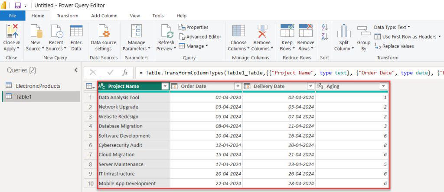Viewport: 444px width, 192px height.
Task: Switch to Add Column tab
Action: pos(104,16)
